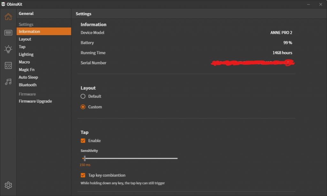Open the music note icon in sidebar

click(x=8, y=82)
